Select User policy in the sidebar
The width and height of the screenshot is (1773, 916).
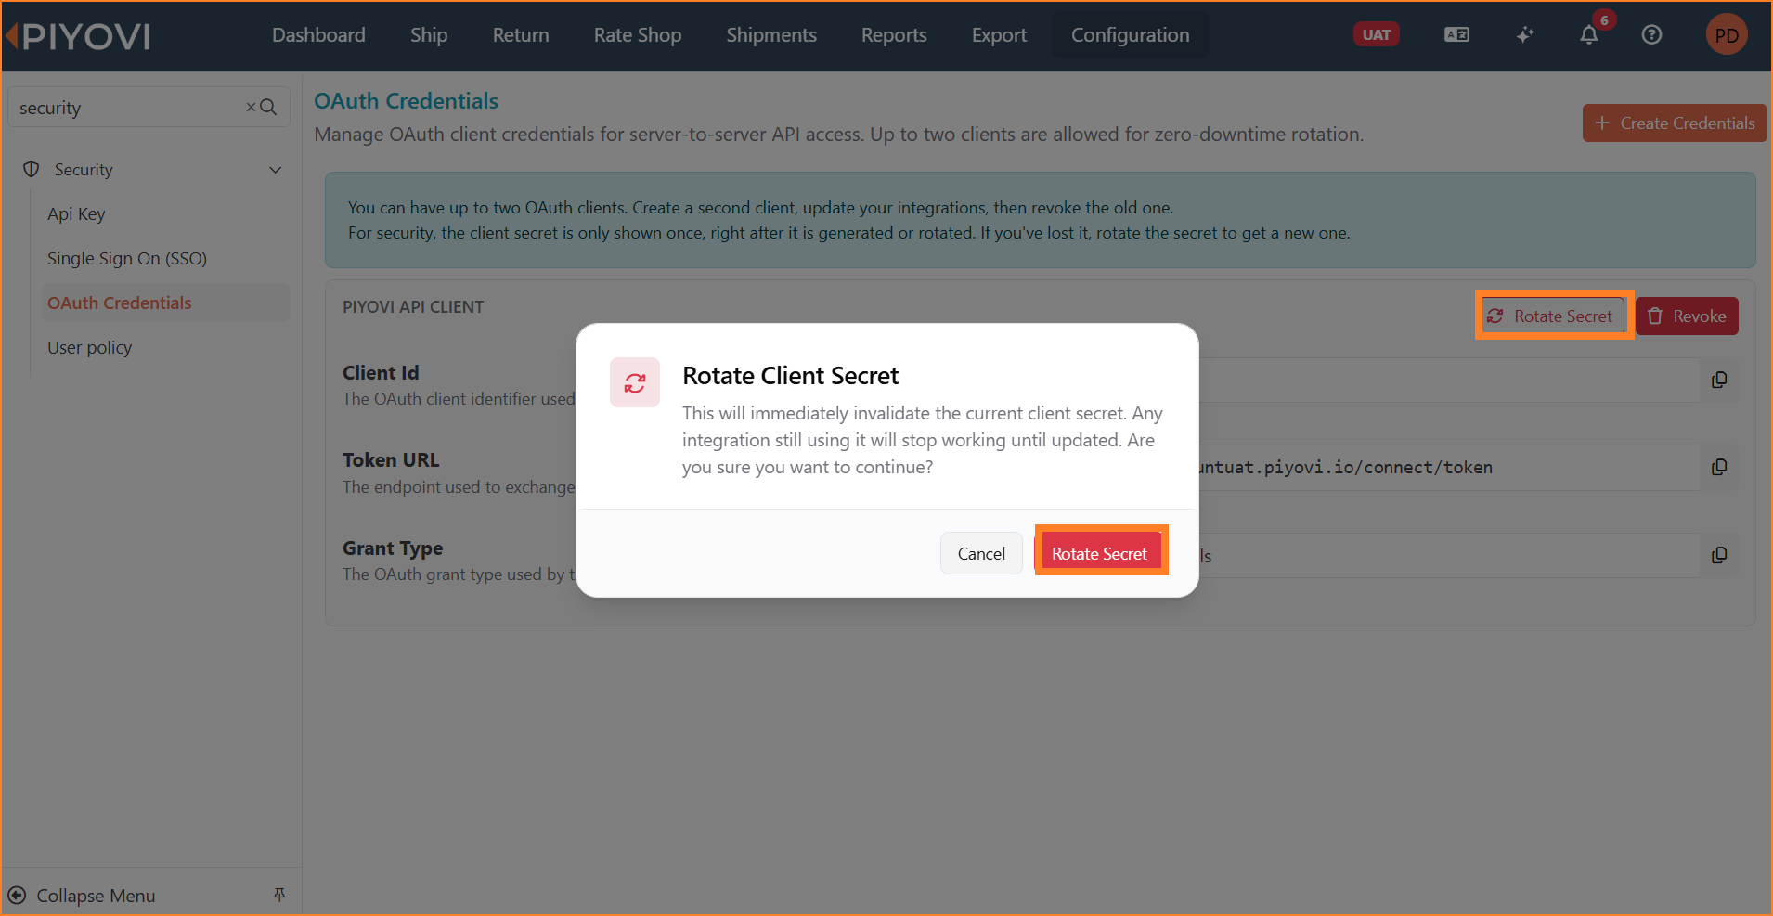coord(90,348)
